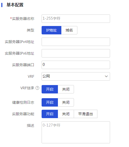Click the 健康检测日志 field label

click(x=23, y=102)
